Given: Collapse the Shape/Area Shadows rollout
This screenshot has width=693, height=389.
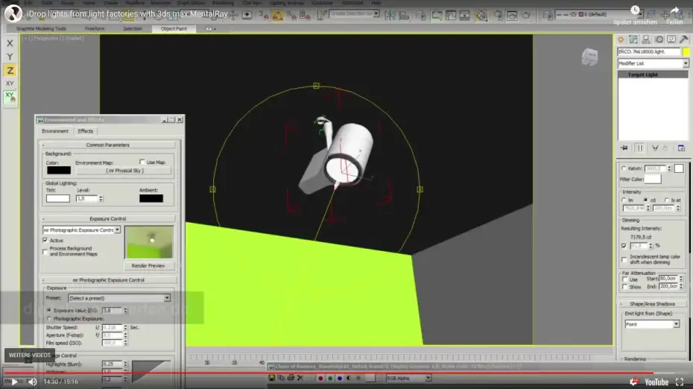Looking at the screenshot, I should [652, 304].
